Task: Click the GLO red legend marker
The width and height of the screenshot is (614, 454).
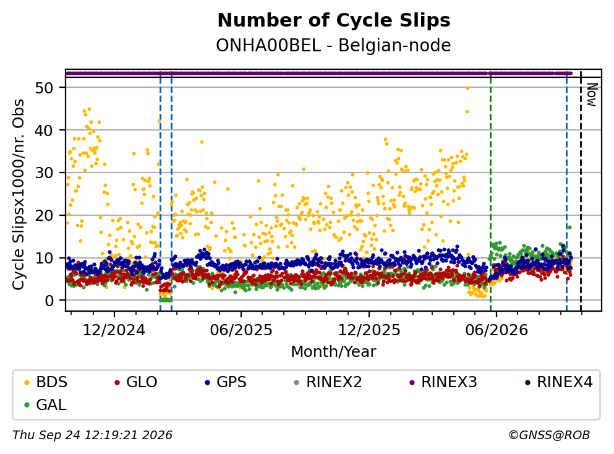Action: pos(117,382)
